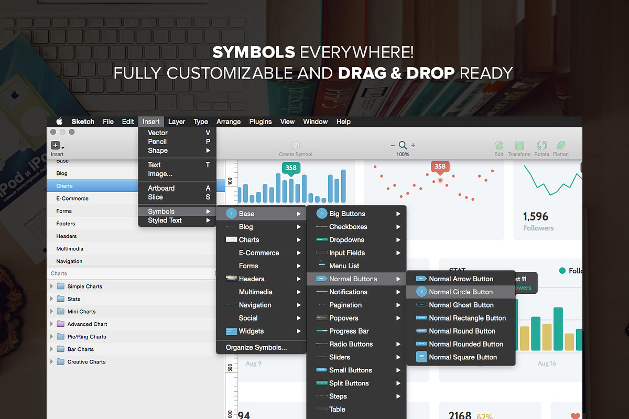Expand the Stats layer group

click(51, 299)
